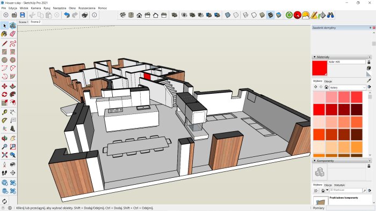Image resolution: width=376 pixels, height=211 pixels.
Task: Pick material with eyedropper sampler
Action: [x=369, y=80]
